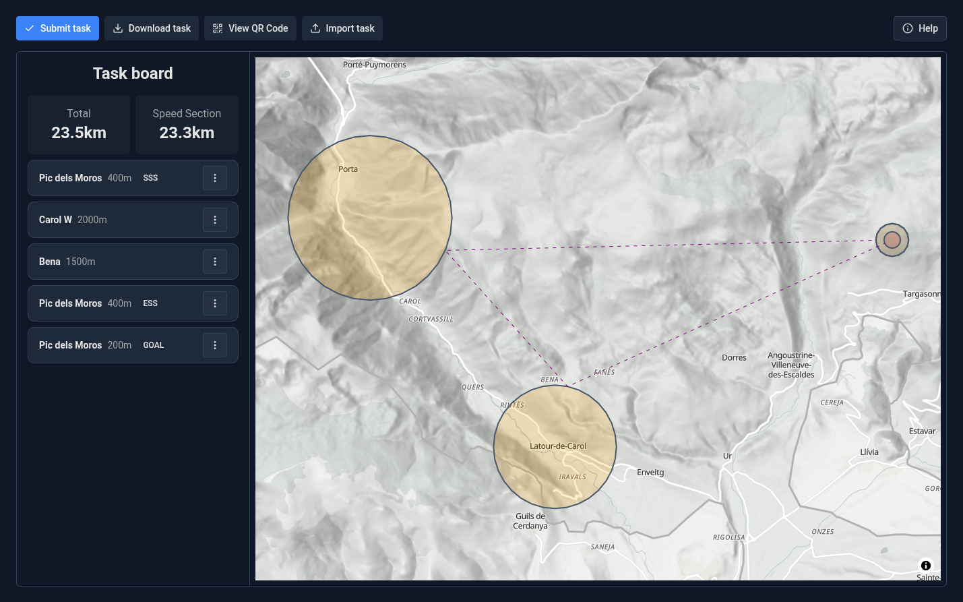Click the Submit task button
This screenshot has height=602, width=963.
(x=57, y=28)
